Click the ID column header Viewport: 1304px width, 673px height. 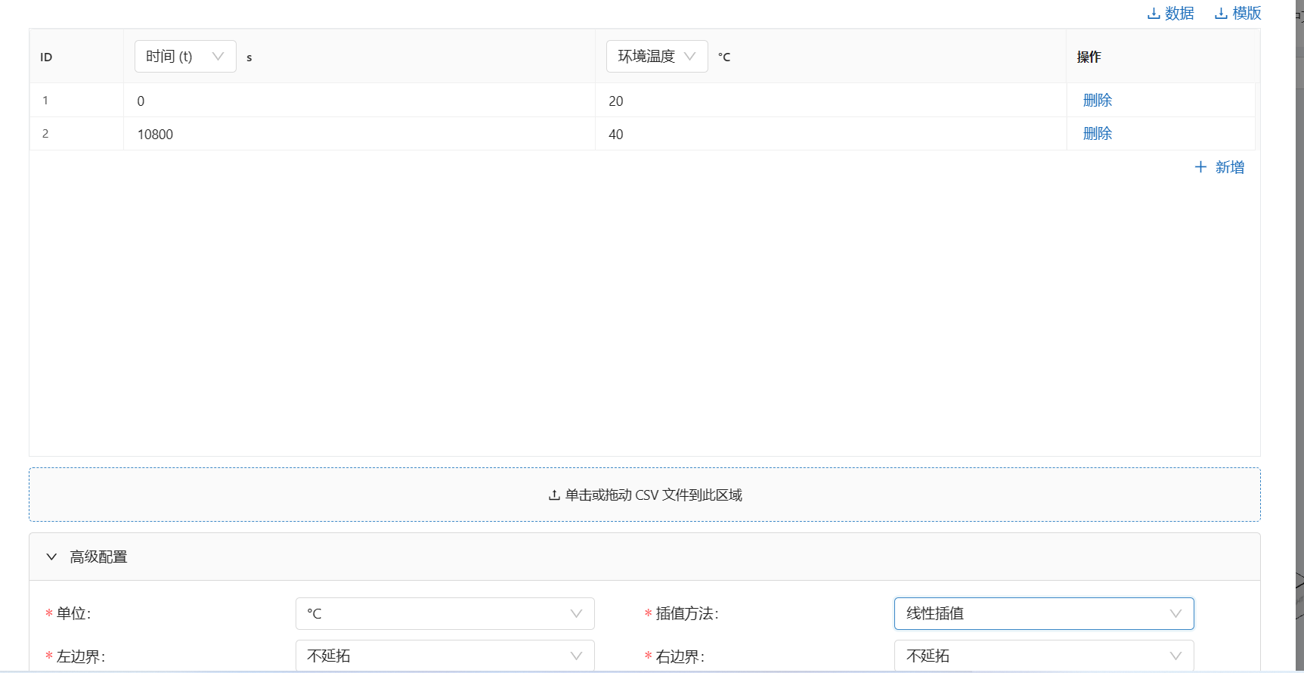76,57
